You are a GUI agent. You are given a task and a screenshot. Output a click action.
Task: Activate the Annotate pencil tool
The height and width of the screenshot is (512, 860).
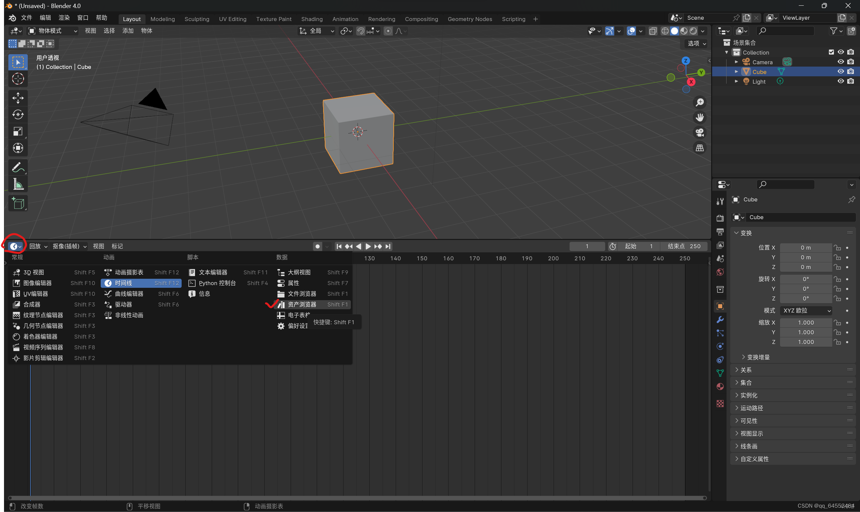(x=18, y=168)
